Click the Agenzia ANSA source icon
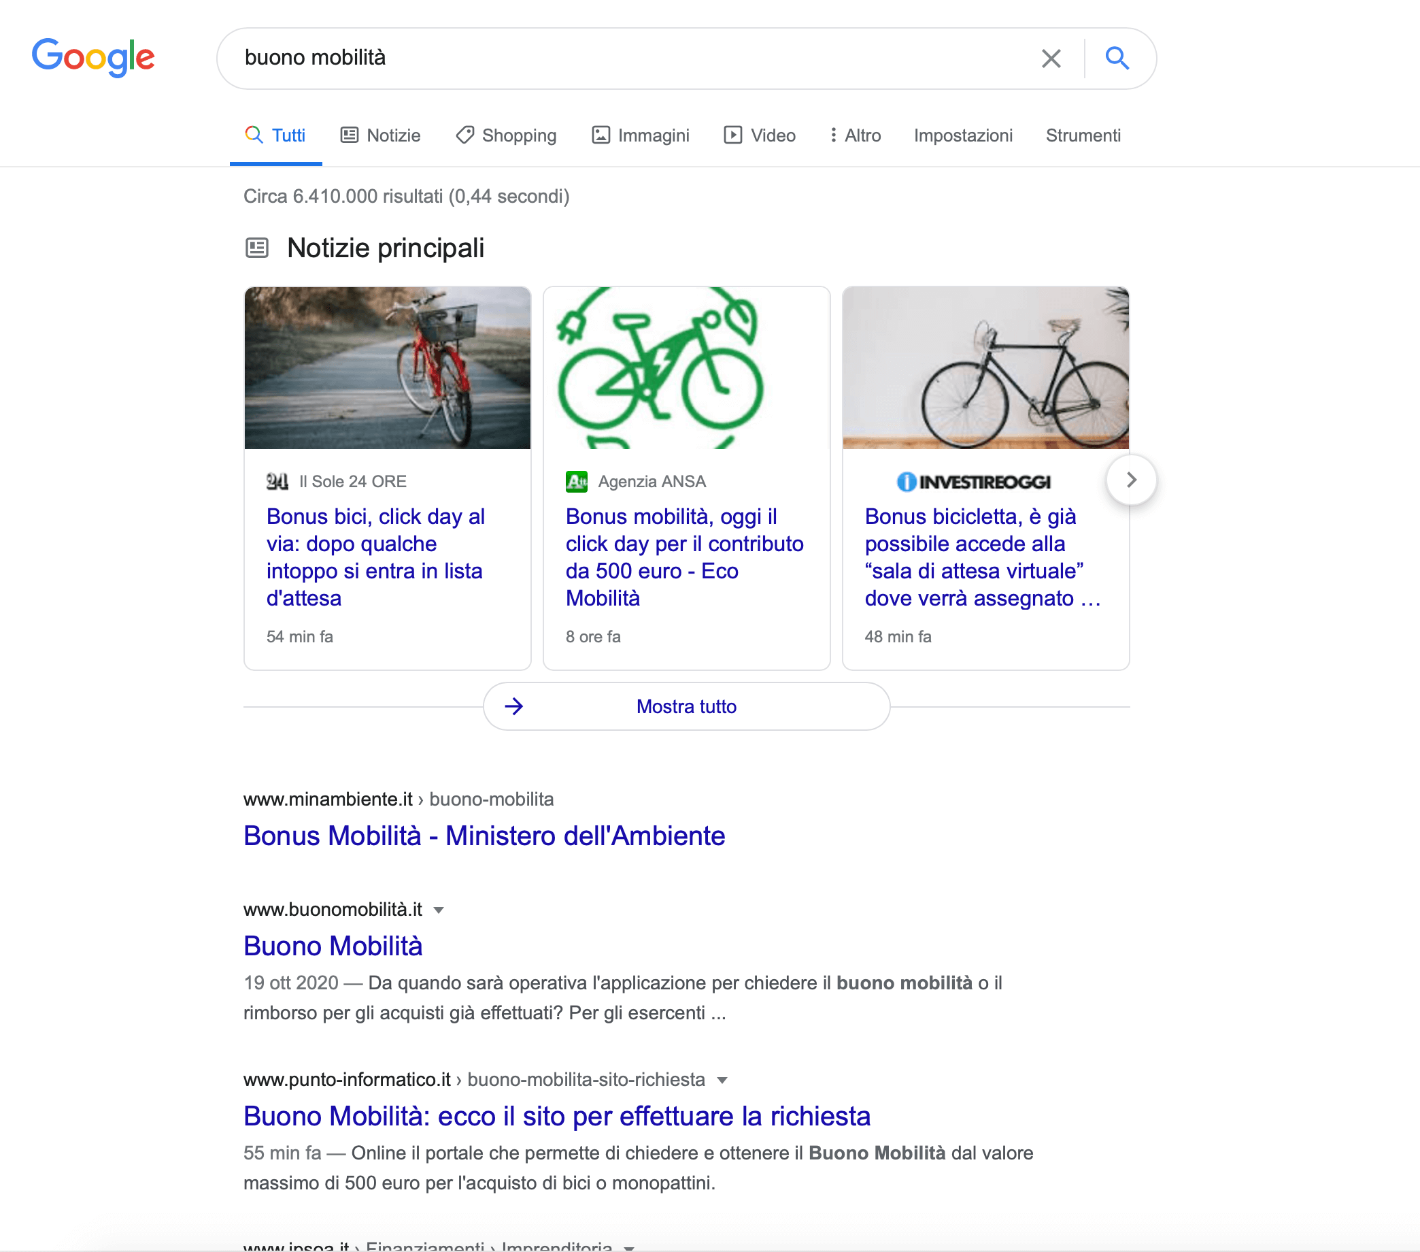This screenshot has width=1420, height=1252. [577, 481]
